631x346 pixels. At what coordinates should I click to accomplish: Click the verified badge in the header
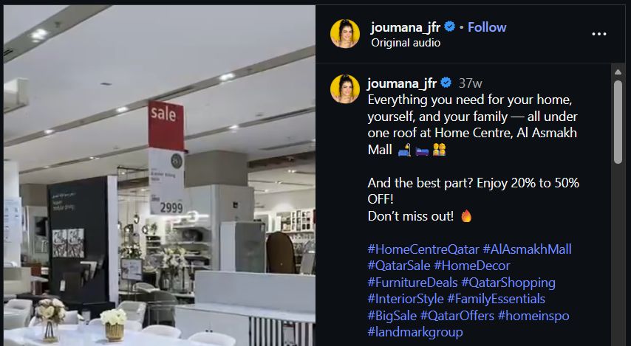pyautogui.click(x=449, y=27)
